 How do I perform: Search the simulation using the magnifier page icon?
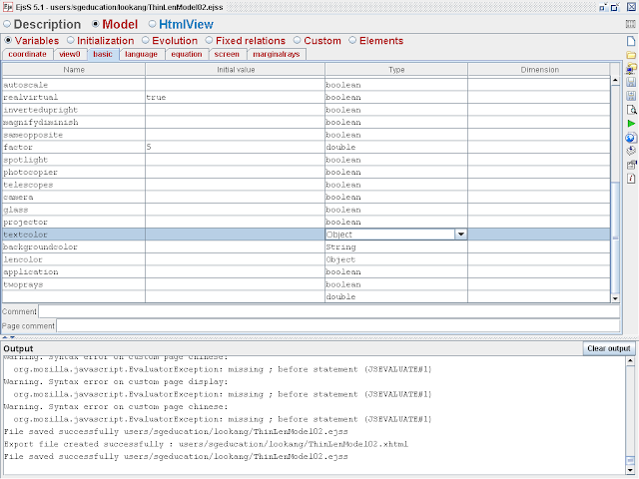(x=631, y=110)
